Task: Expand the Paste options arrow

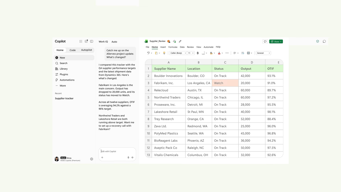Action: tap(159, 53)
